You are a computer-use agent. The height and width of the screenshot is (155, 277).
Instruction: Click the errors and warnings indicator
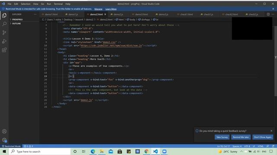29,146
